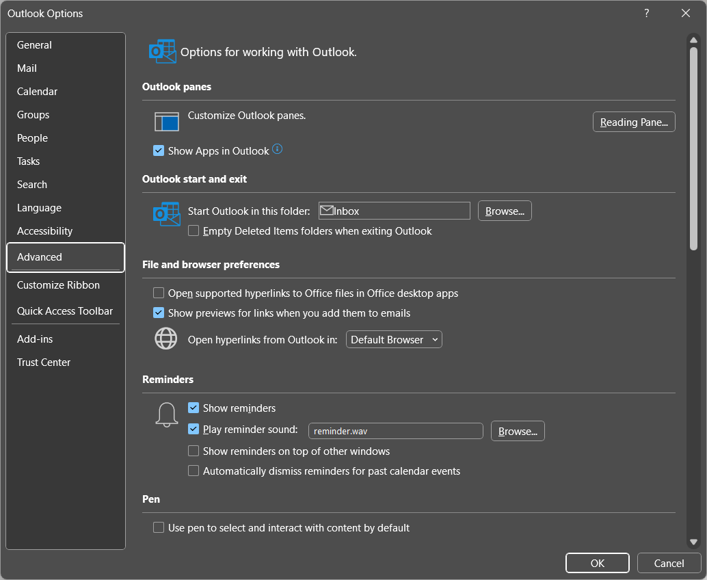Click the globe icon beside Open hyperlinks
707x580 pixels.
pyautogui.click(x=166, y=339)
